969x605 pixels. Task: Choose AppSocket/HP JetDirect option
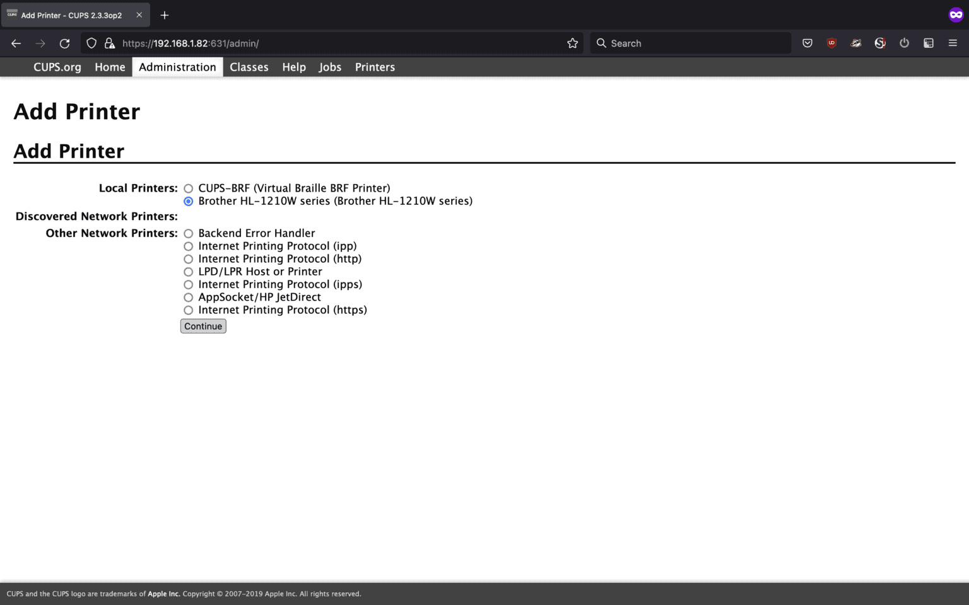tap(188, 297)
